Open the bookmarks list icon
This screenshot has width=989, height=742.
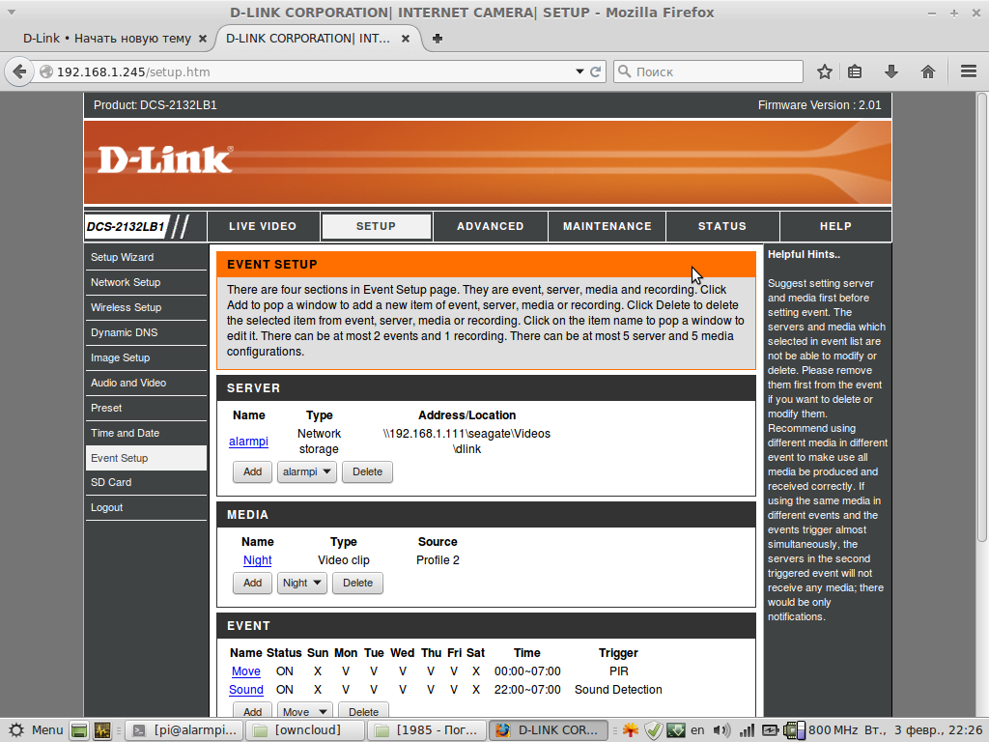point(855,71)
